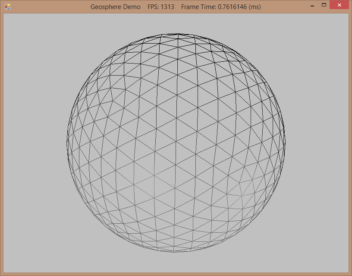Click the application icon in the title bar

tap(7, 7)
